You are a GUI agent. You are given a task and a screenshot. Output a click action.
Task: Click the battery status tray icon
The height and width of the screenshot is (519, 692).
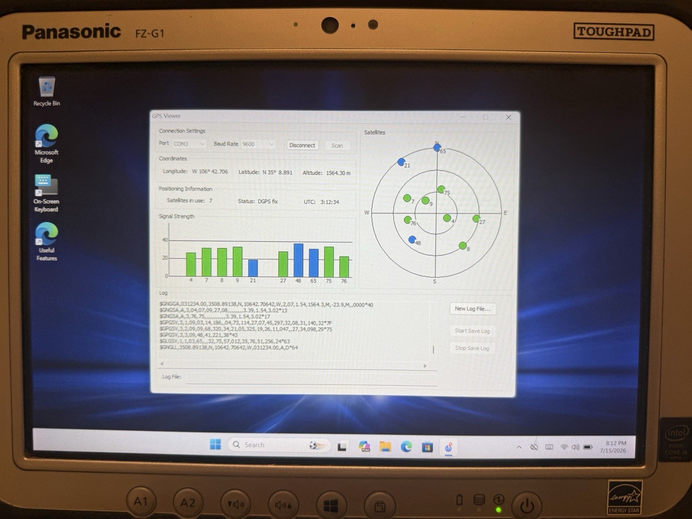[x=587, y=447]
